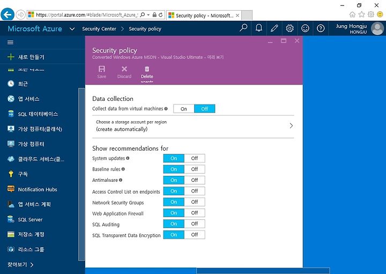Screen dimensions: 386x274
Task: Open Choose a storage account per region
Action: click(x=193, y=126)
